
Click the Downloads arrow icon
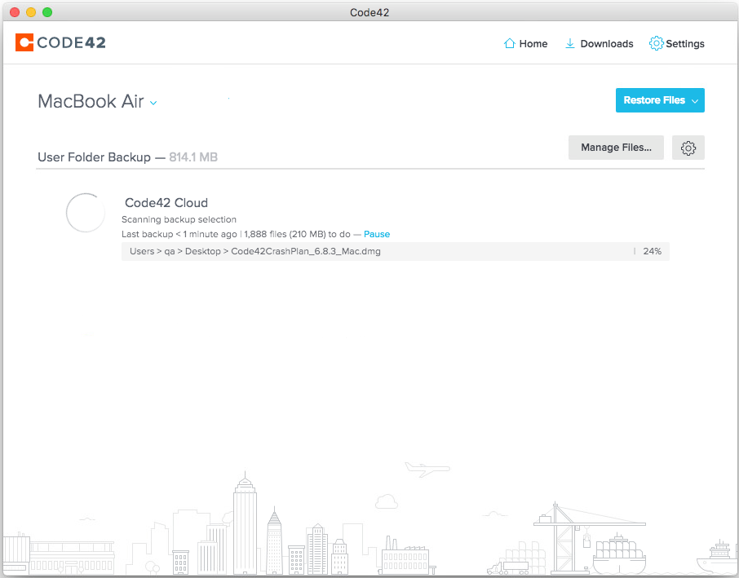[x=570, y=43]
